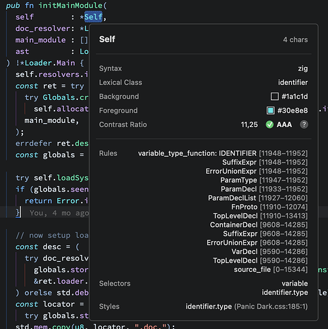Viewport: 328px width, 329px height.
Task: Click the foreground hex value #30e8e8
Action: point(293,111)
